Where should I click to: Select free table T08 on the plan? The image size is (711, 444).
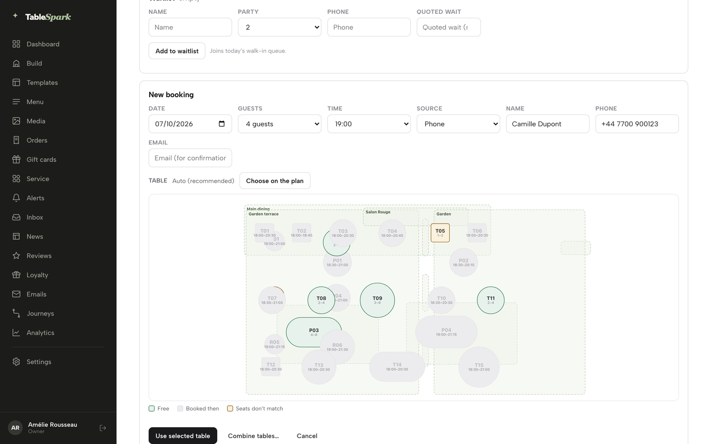[x=321, y=300]
